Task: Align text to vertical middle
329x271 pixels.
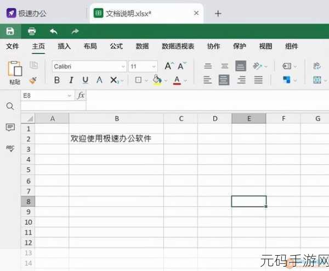Action: (224, 66)
